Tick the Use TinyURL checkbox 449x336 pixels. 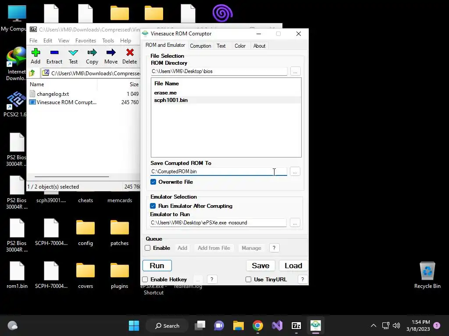(x=248, y=280)
